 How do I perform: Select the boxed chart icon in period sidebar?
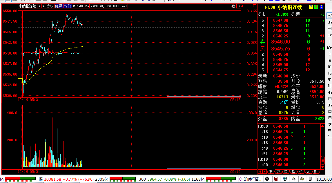click(x=329, y=28)
